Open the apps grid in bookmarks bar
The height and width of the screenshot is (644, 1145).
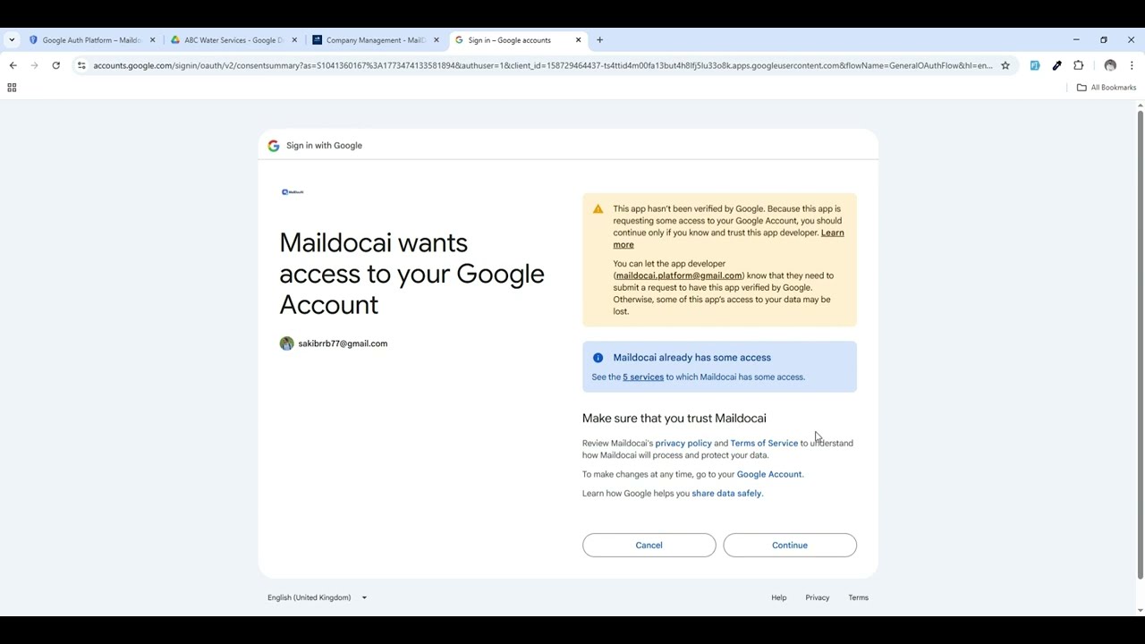(x=12, y=88)
